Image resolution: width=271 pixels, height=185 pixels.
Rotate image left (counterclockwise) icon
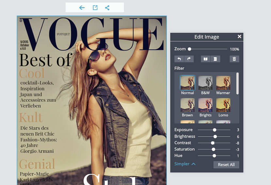(x=179, y=59)
